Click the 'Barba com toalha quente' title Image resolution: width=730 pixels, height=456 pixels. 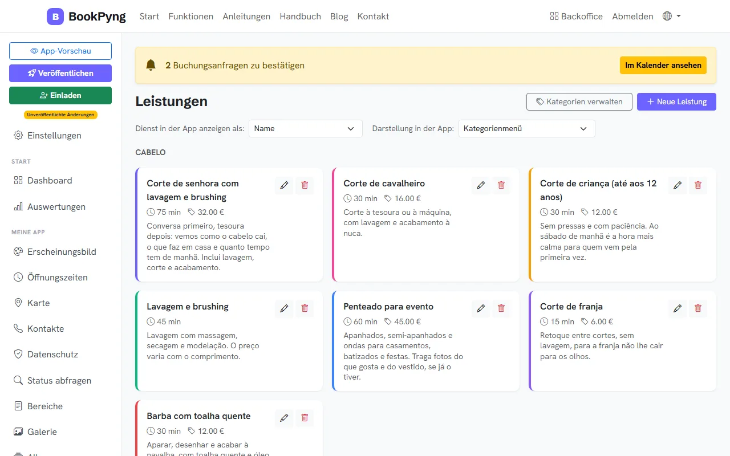[198, 416]
